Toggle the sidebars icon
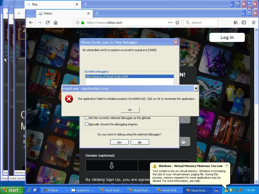The image size is (259, 194). (x=244, y=22)
